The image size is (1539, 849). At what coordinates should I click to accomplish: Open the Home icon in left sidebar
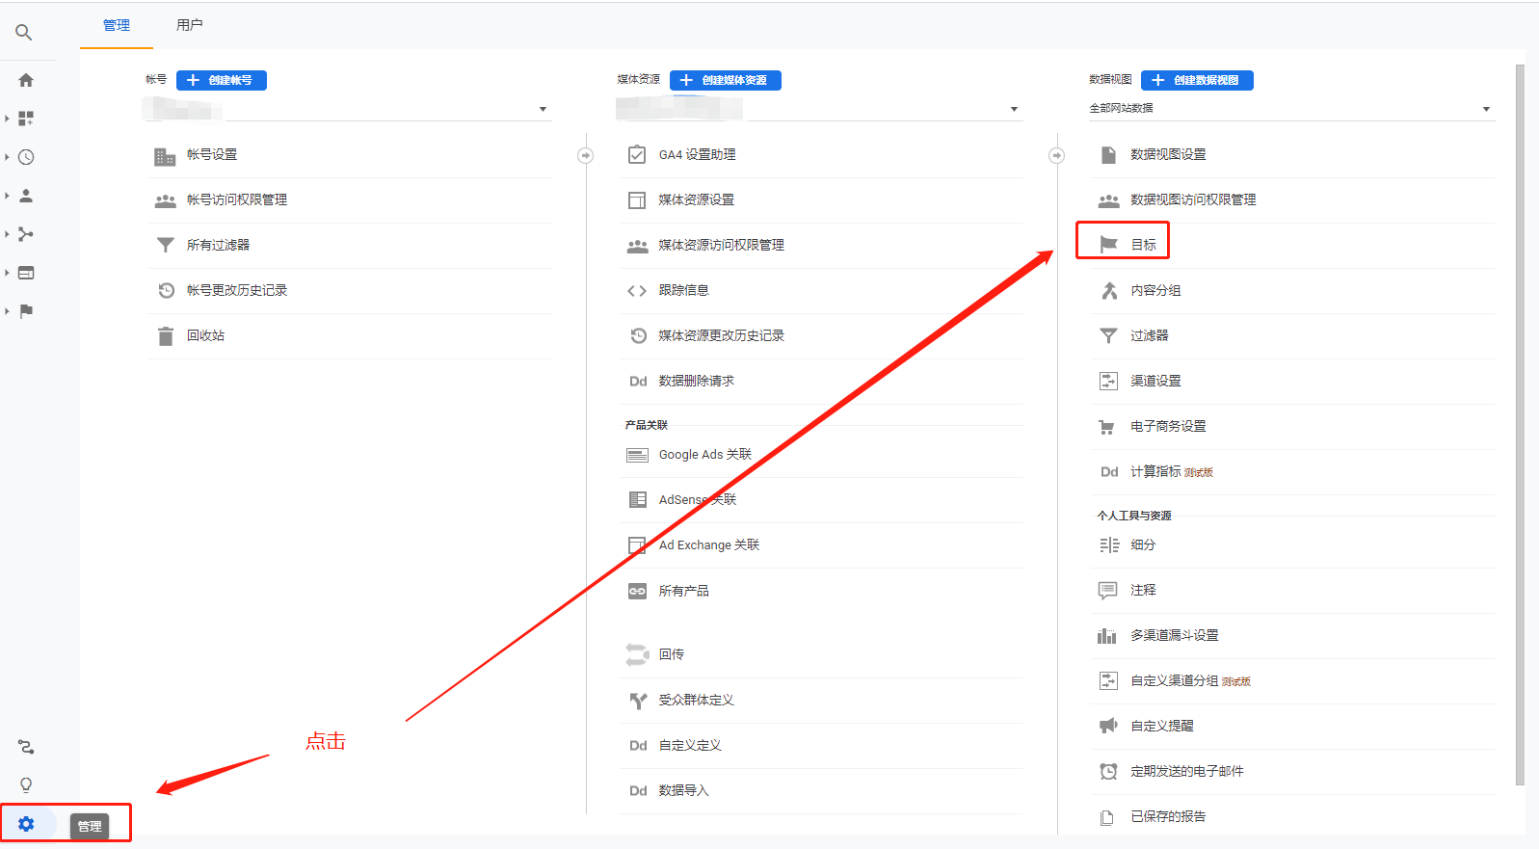click(26, 80)
